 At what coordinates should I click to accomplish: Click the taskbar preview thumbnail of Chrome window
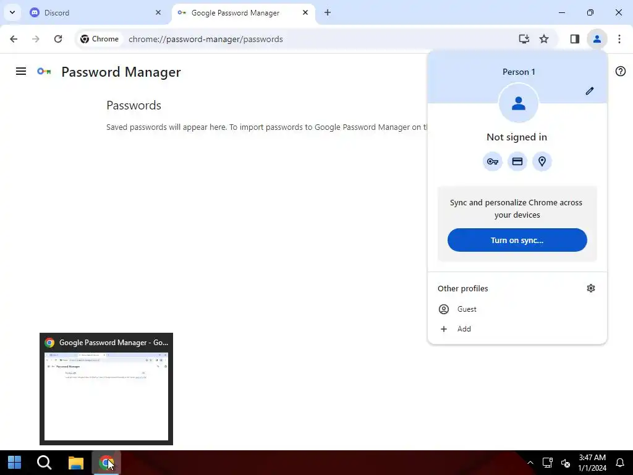(106, 396)
